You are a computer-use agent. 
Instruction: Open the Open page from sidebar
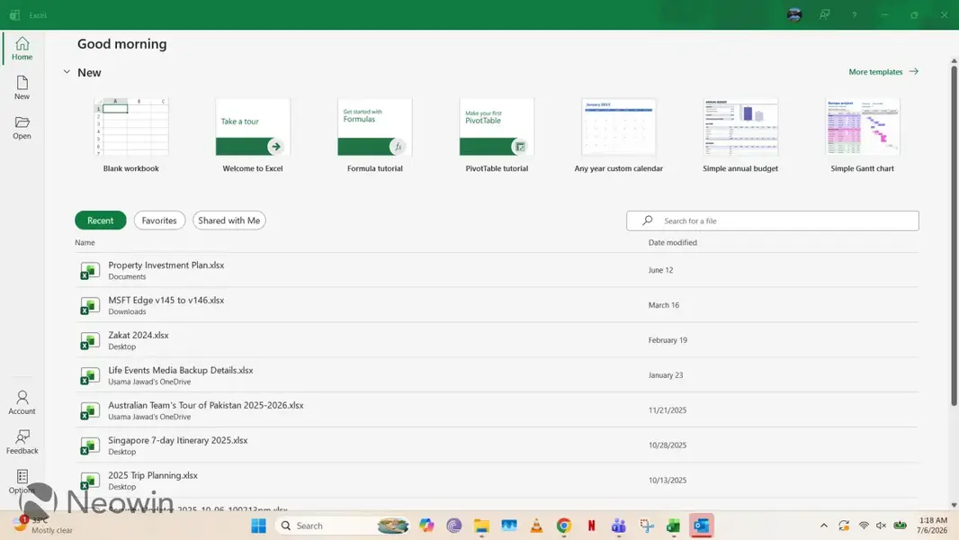(x=22, y=128)
